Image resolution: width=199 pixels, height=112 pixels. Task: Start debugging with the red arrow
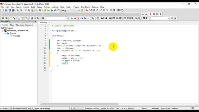87,10
